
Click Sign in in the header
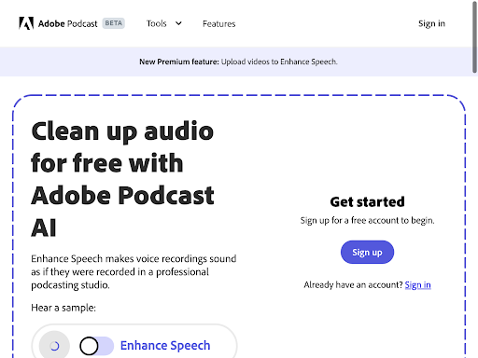[x=431, y=23]
